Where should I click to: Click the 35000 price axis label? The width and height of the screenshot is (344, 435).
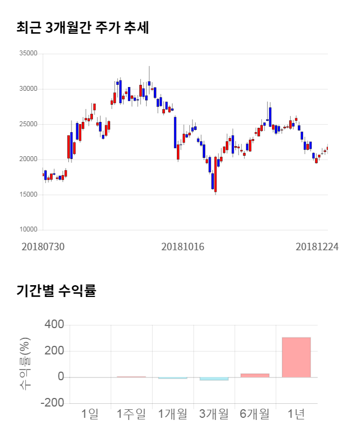pyautogui.click(x=28, y=54)
